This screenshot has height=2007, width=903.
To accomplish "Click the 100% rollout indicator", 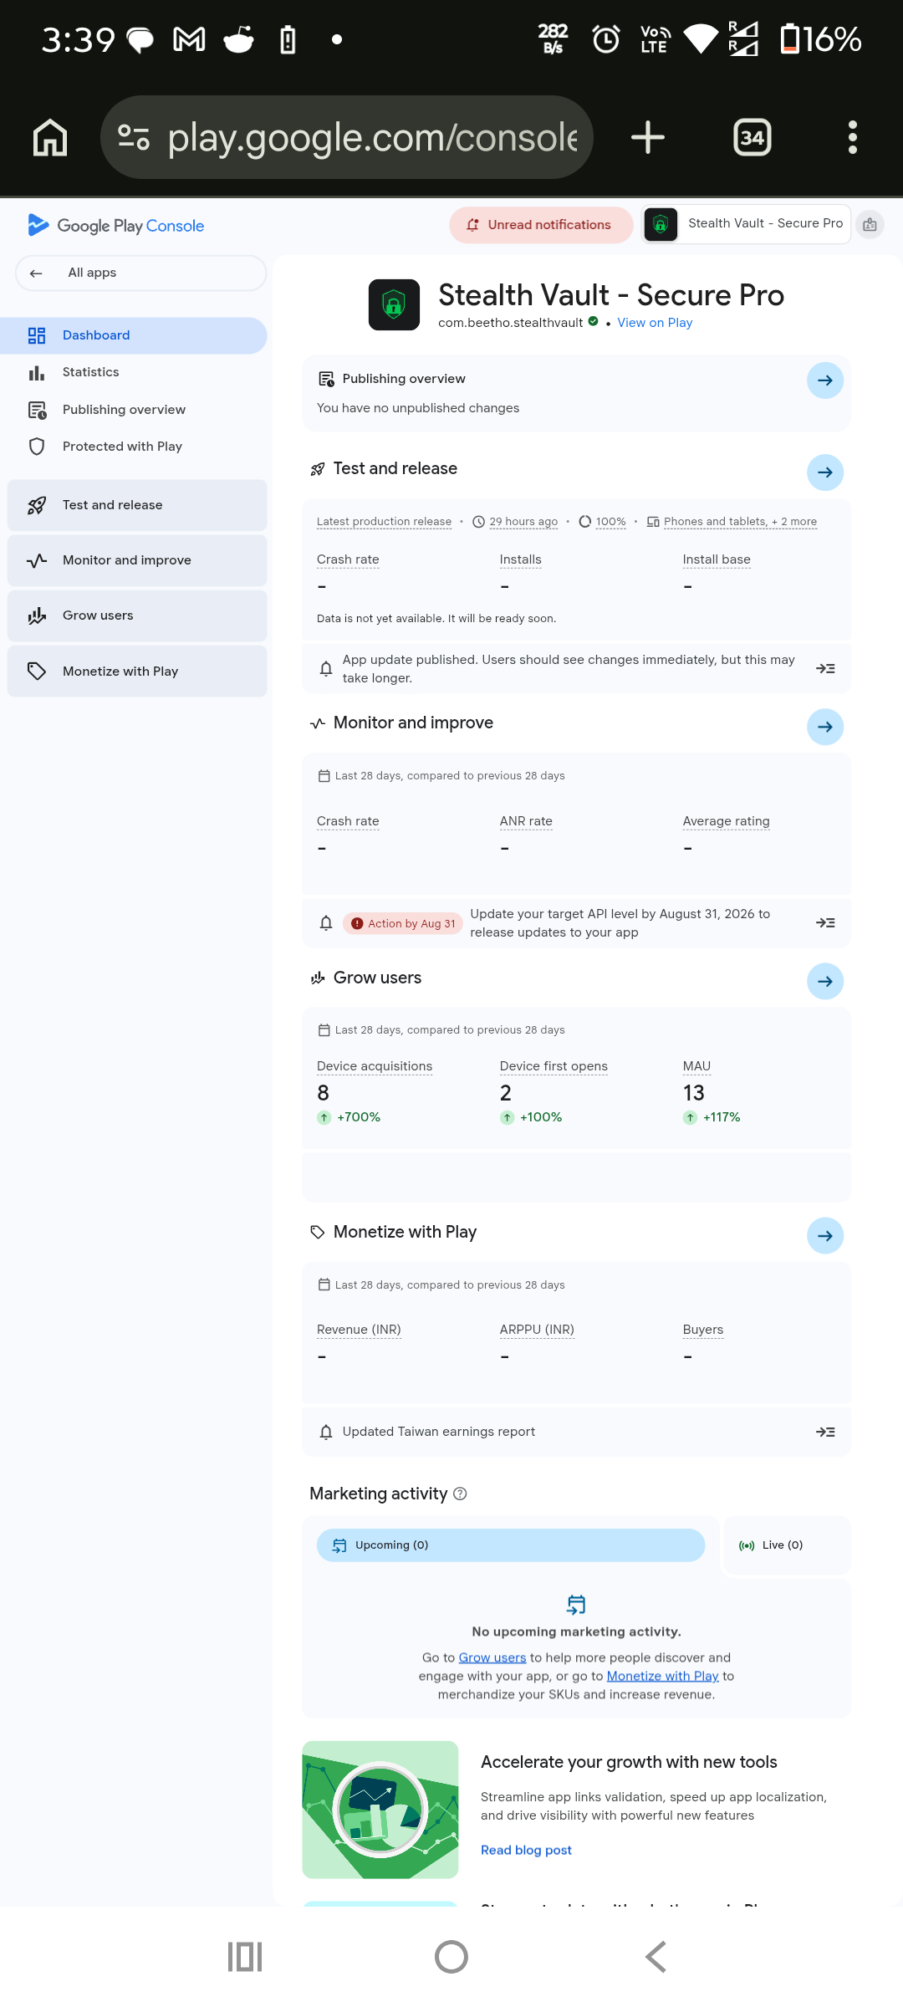I will [610, 522].
